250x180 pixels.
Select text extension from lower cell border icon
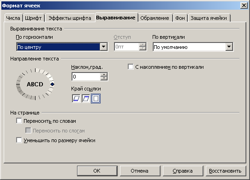click(76, 99)
